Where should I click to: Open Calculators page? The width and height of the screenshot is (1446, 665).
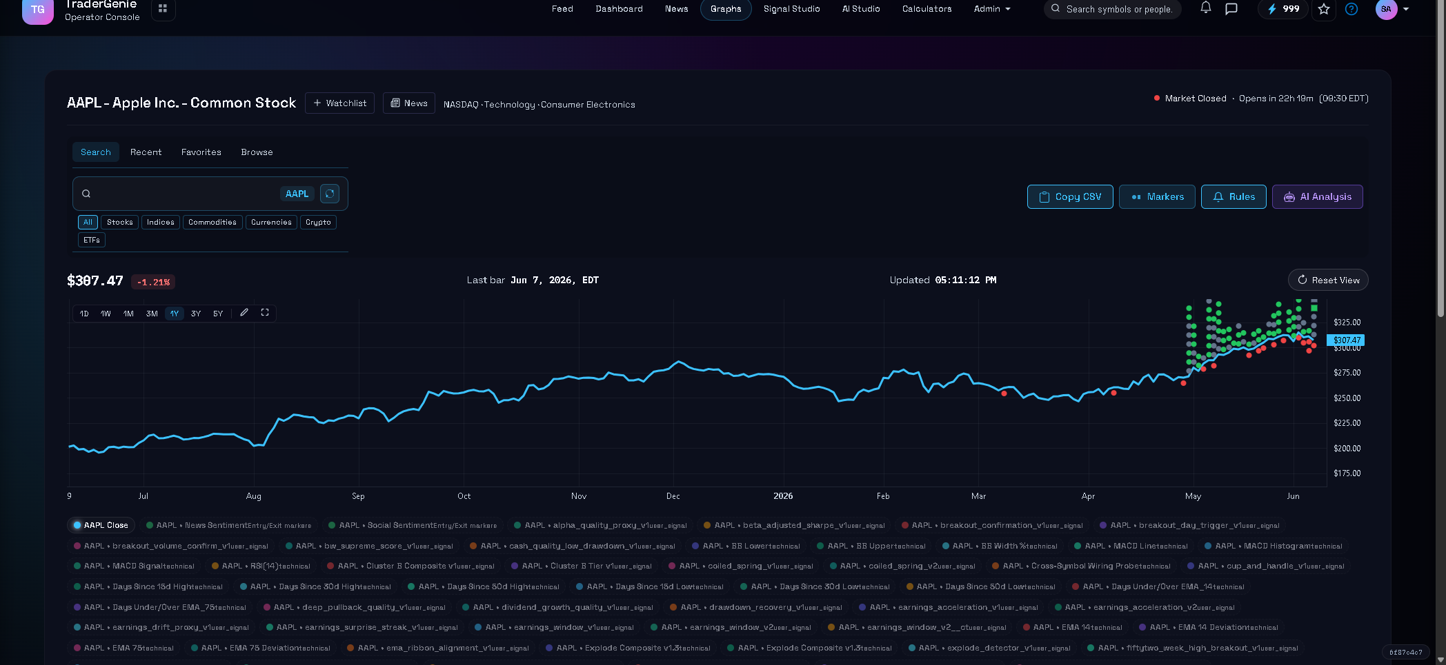tap(927, 9)
